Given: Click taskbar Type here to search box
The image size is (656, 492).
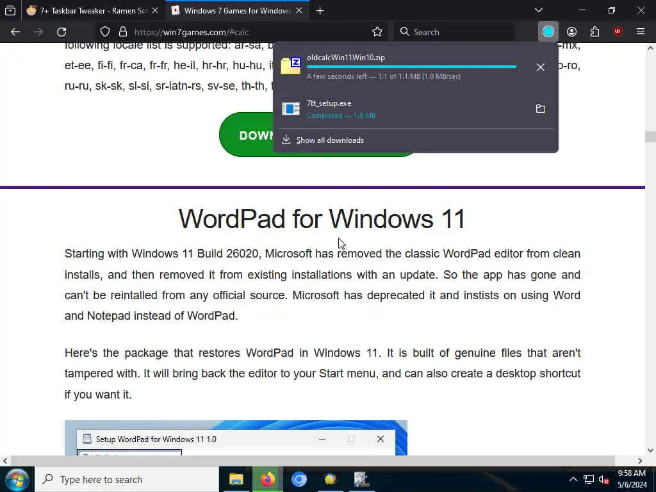Looking at the screenshot, I should click(127, 479).
